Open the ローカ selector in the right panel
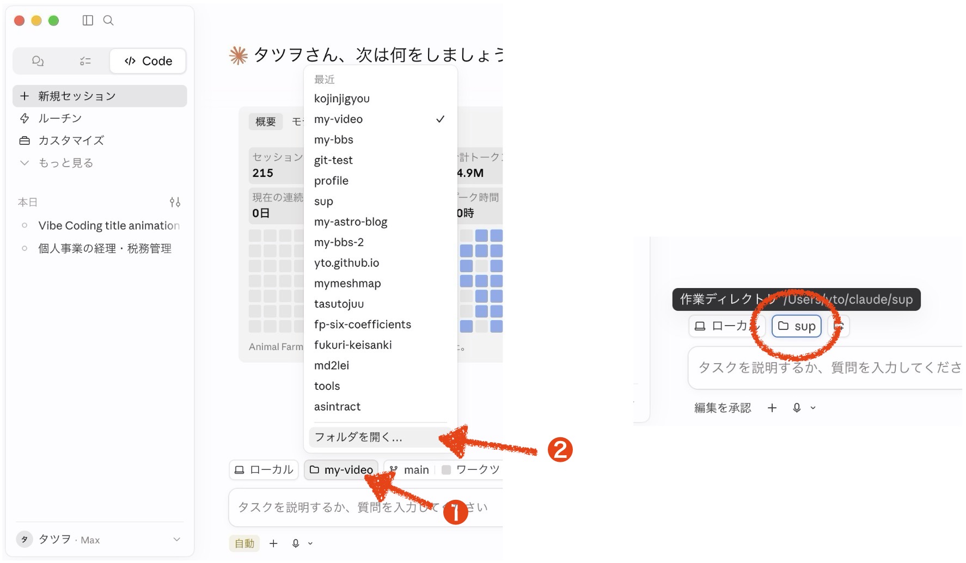966x563 pixels. (x=727, y=326)
